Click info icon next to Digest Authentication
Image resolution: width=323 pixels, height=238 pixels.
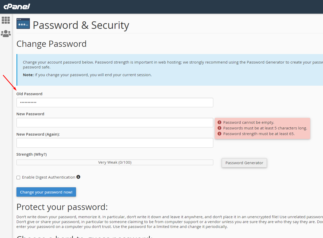pyautogui.click(x=78, y=177)
